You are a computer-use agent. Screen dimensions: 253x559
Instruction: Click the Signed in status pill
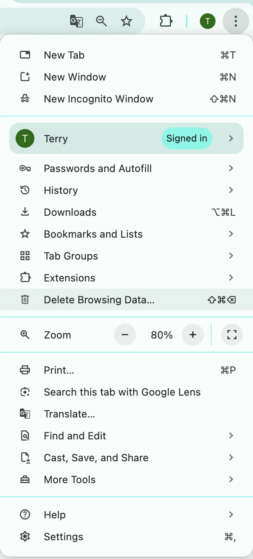[187, 138]
